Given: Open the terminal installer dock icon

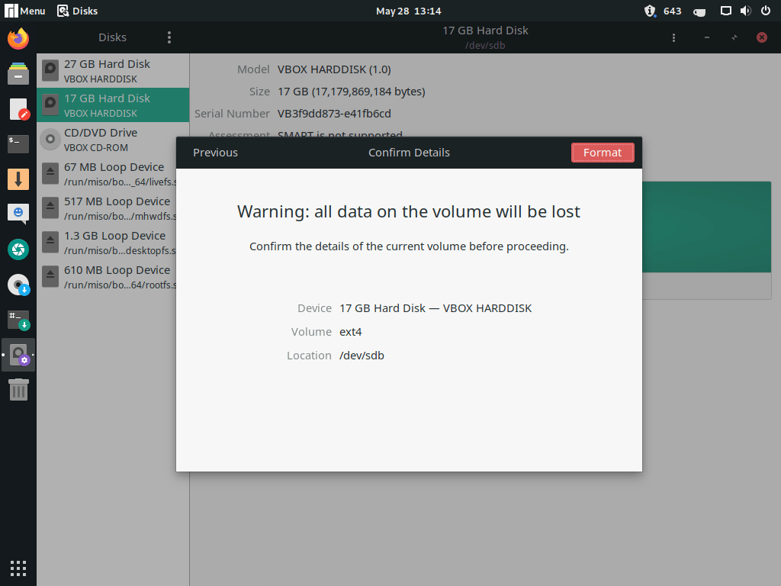Looking at the screenshot, I should pos(18,320).
